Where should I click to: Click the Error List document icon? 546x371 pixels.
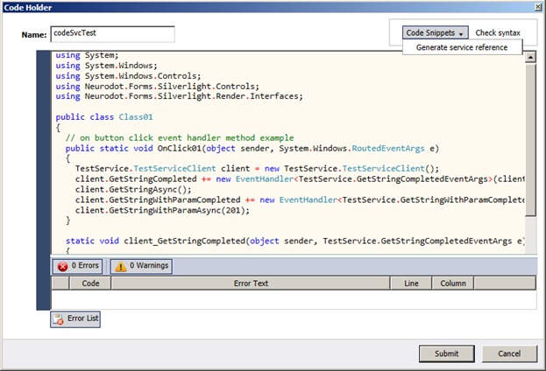[59, 319]
